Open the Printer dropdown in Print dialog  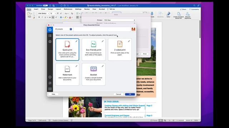120,20
